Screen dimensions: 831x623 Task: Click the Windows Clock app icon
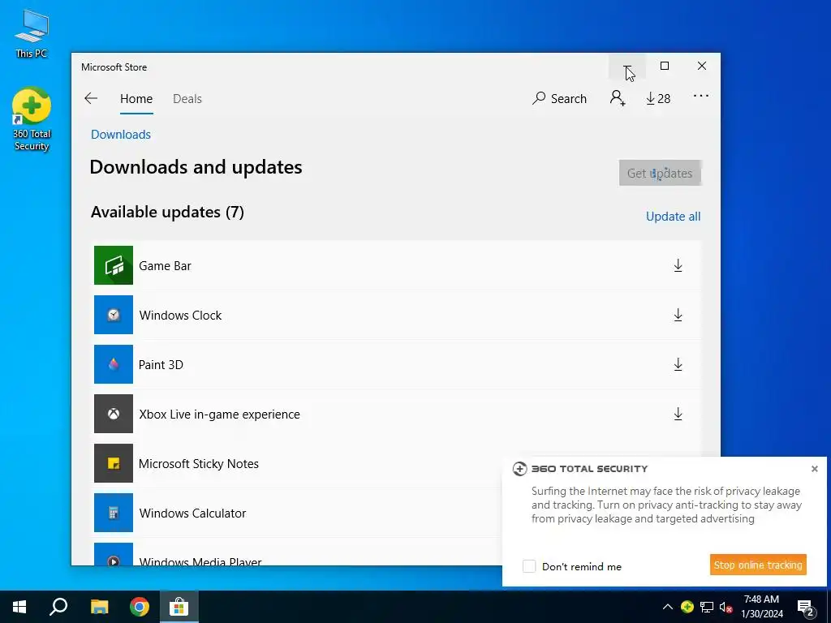point(114,315)
